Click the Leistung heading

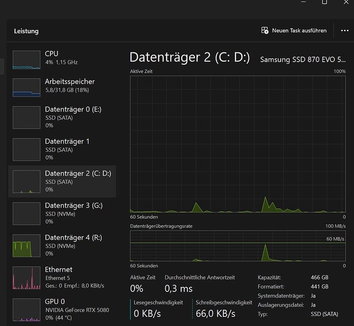pos(26,31)
